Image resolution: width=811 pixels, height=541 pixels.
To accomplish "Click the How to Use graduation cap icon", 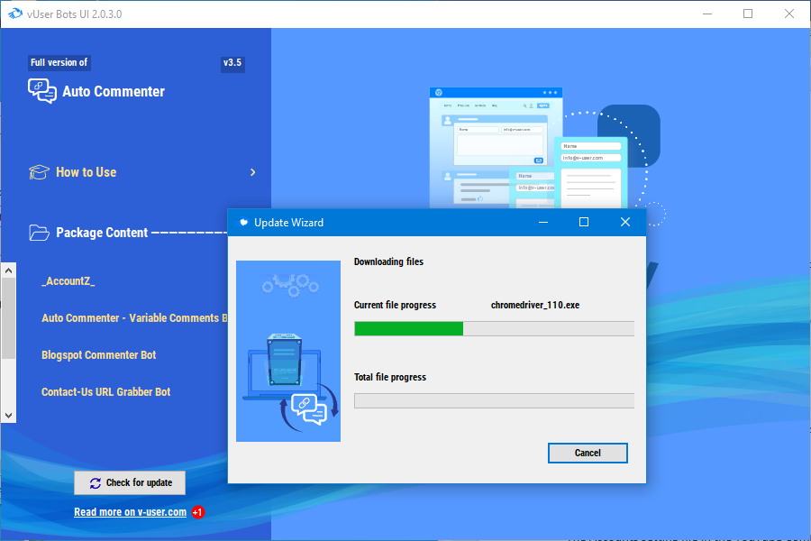I will 40,172.
